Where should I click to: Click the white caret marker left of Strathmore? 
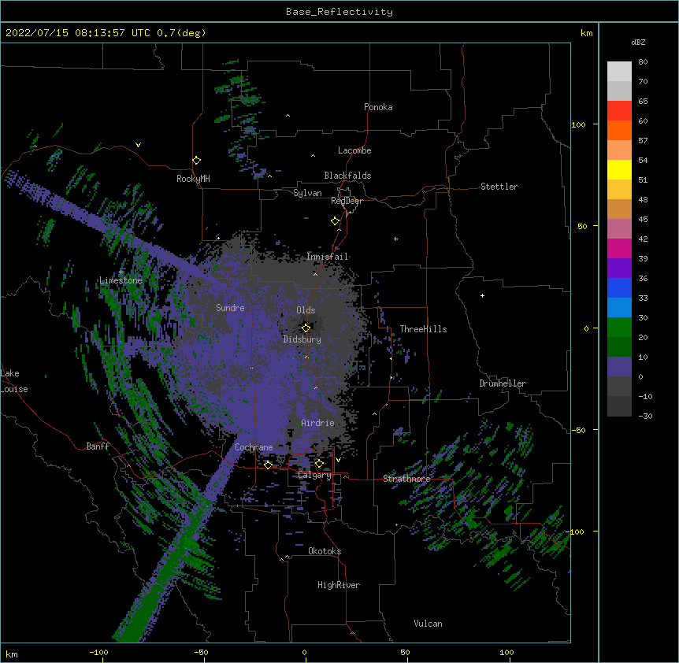[x=345, y=476]
